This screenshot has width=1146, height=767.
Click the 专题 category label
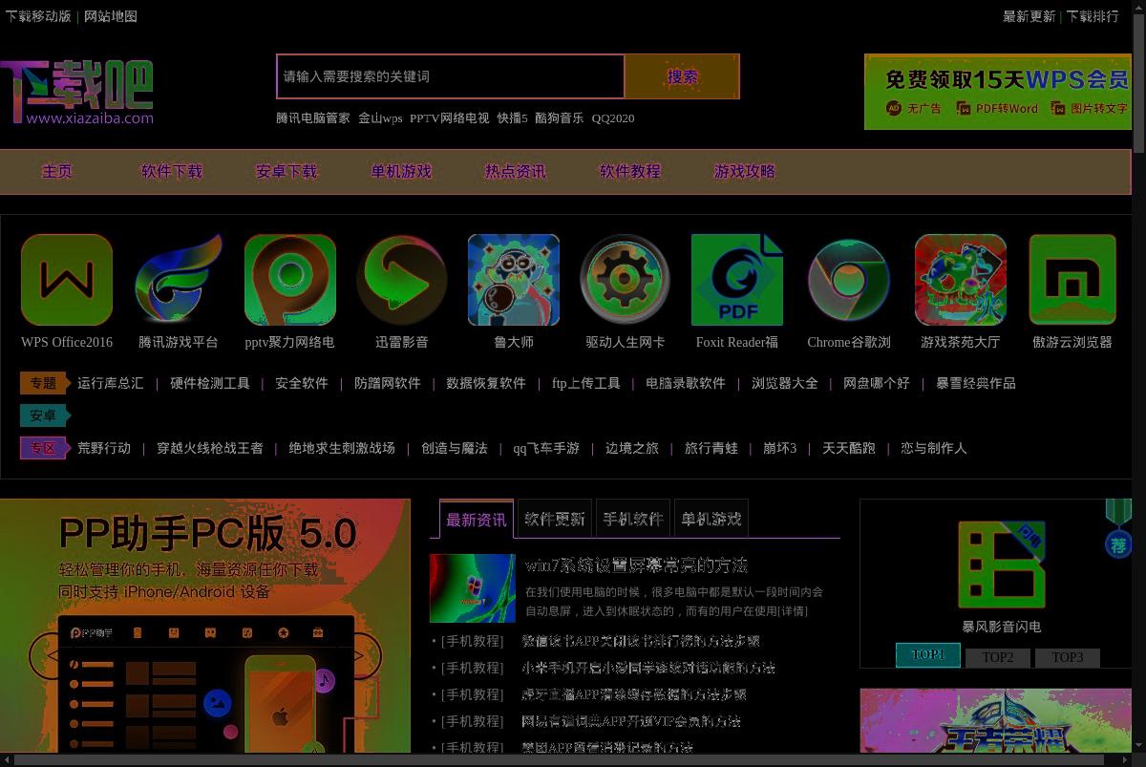44,383
